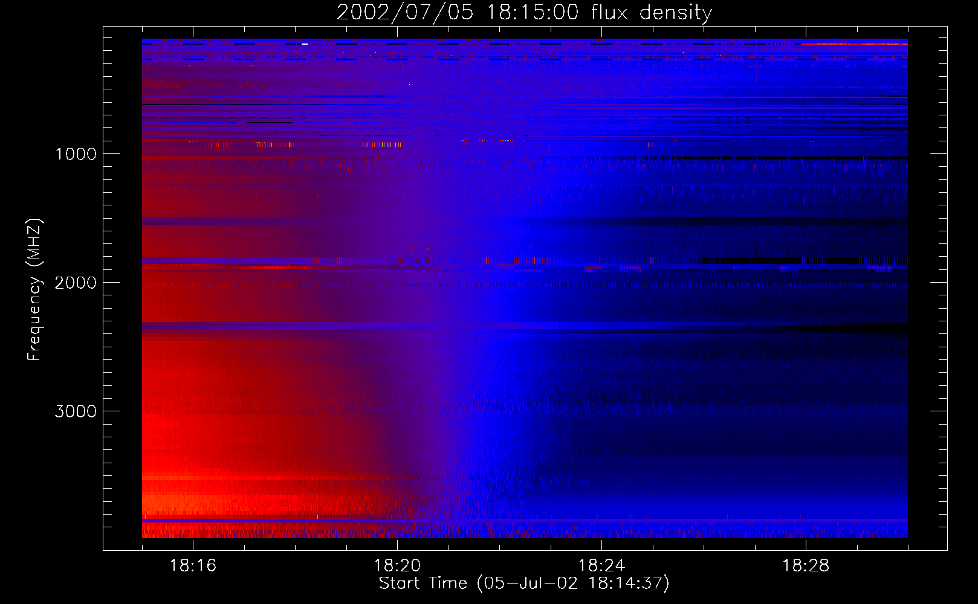The height and width of the screenshot is (604, 978).
Task: Click the 3000 frequency tick label
Action: (76, 411)
